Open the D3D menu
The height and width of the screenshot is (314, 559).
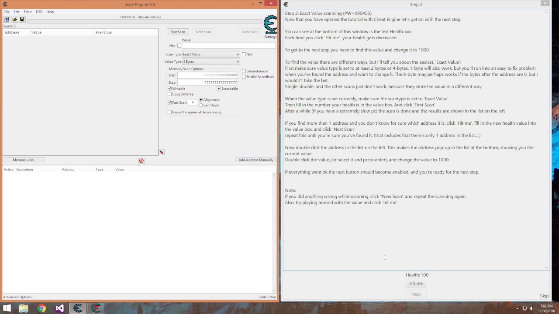(x=39, y=12)
